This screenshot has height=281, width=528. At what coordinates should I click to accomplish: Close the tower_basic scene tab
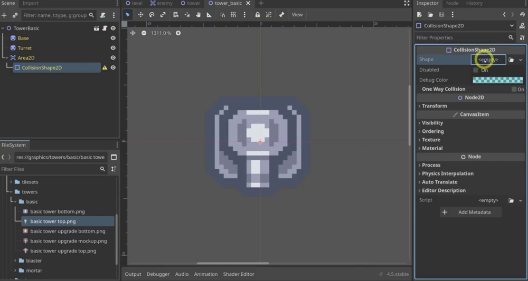point(248,3)
